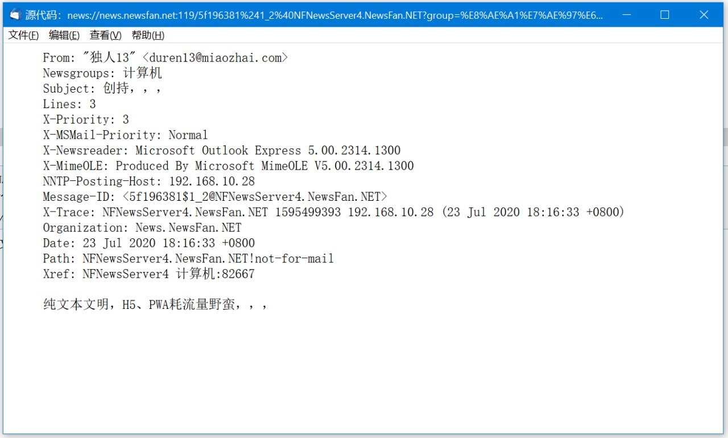The height and width of the screenshot is (438, 728).
Task: Click the source viewer icon in title bar
Action: 15,15
